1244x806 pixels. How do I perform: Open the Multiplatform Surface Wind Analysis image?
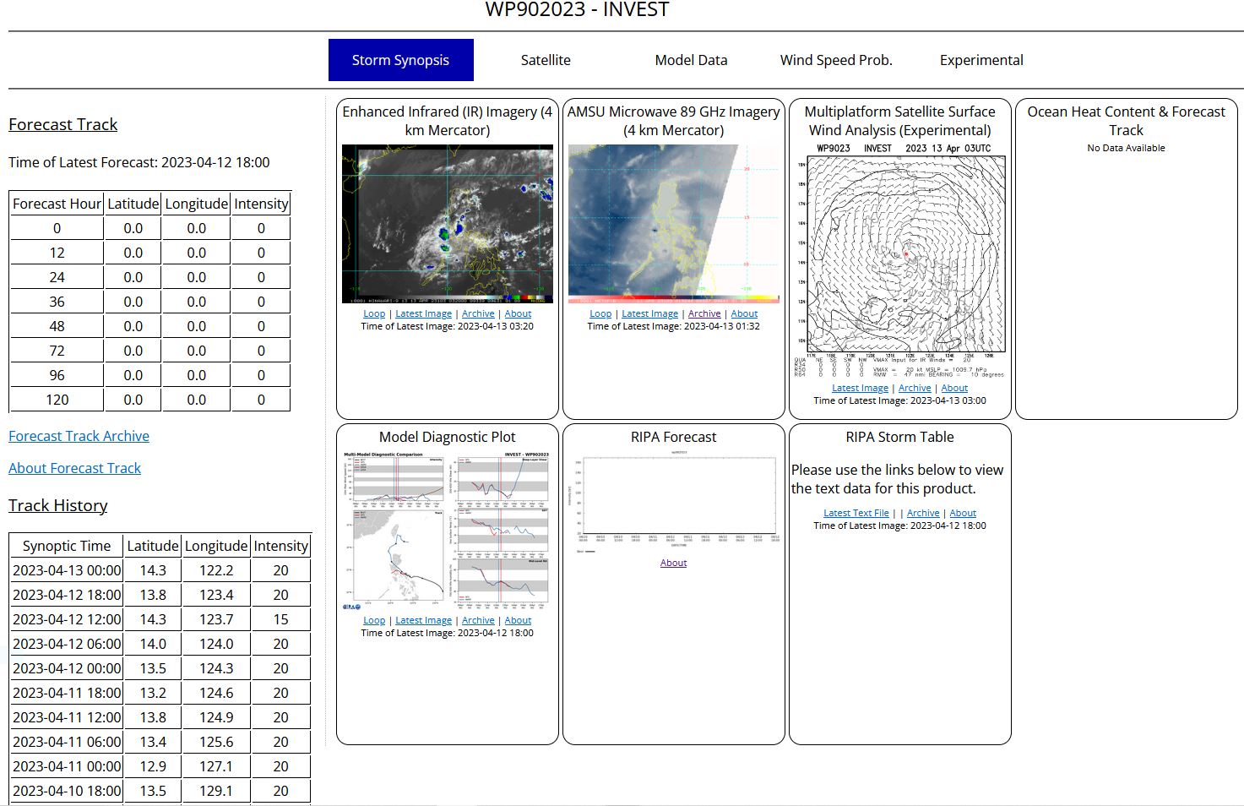(x=900, y=260)
